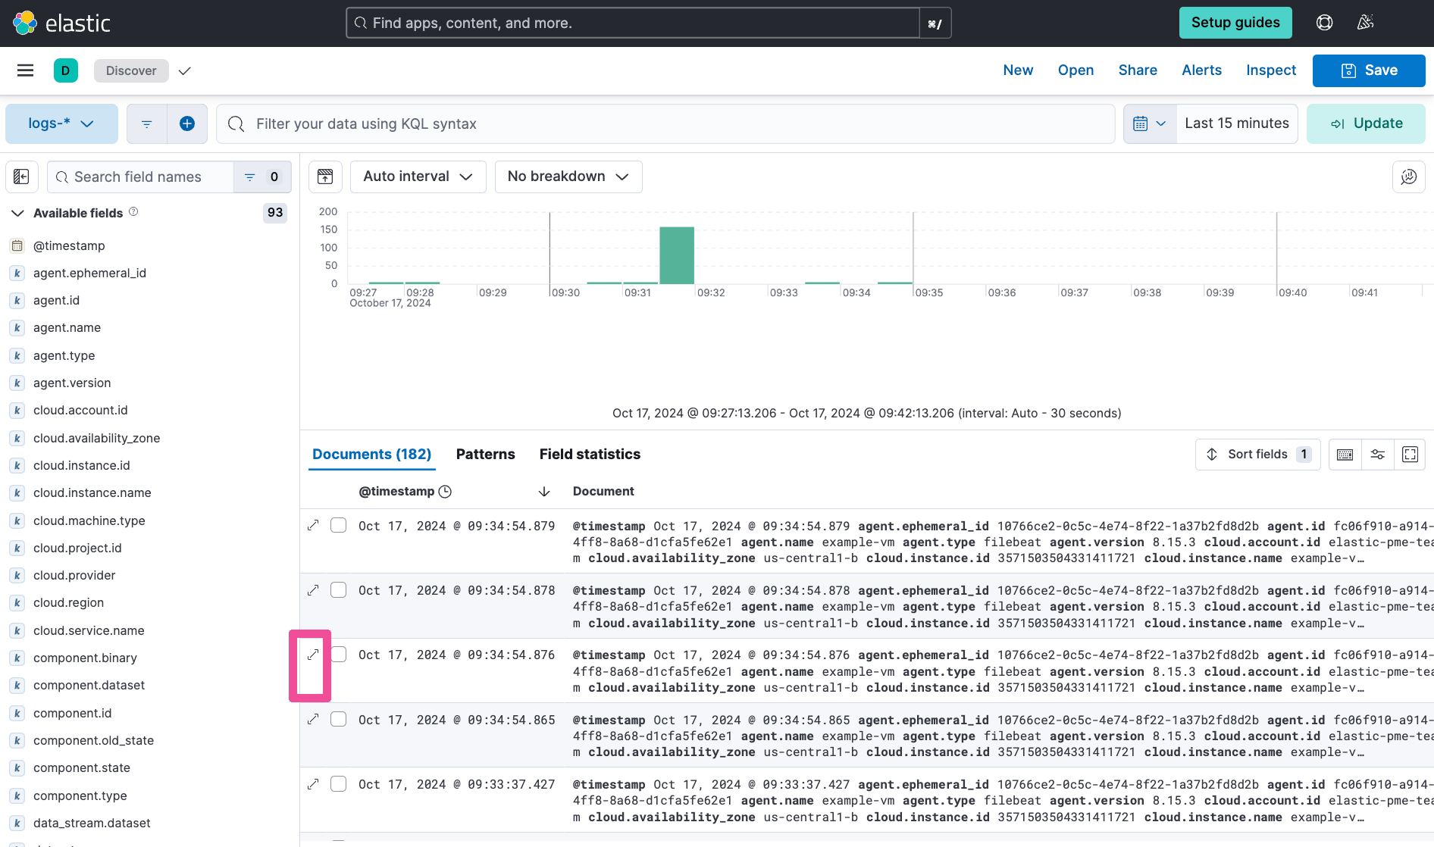Select the row checkbox for 09:34:54.876

[x=339, y=654]
